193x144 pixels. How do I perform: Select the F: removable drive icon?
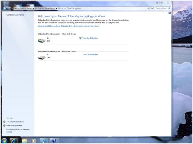point(42,58)
